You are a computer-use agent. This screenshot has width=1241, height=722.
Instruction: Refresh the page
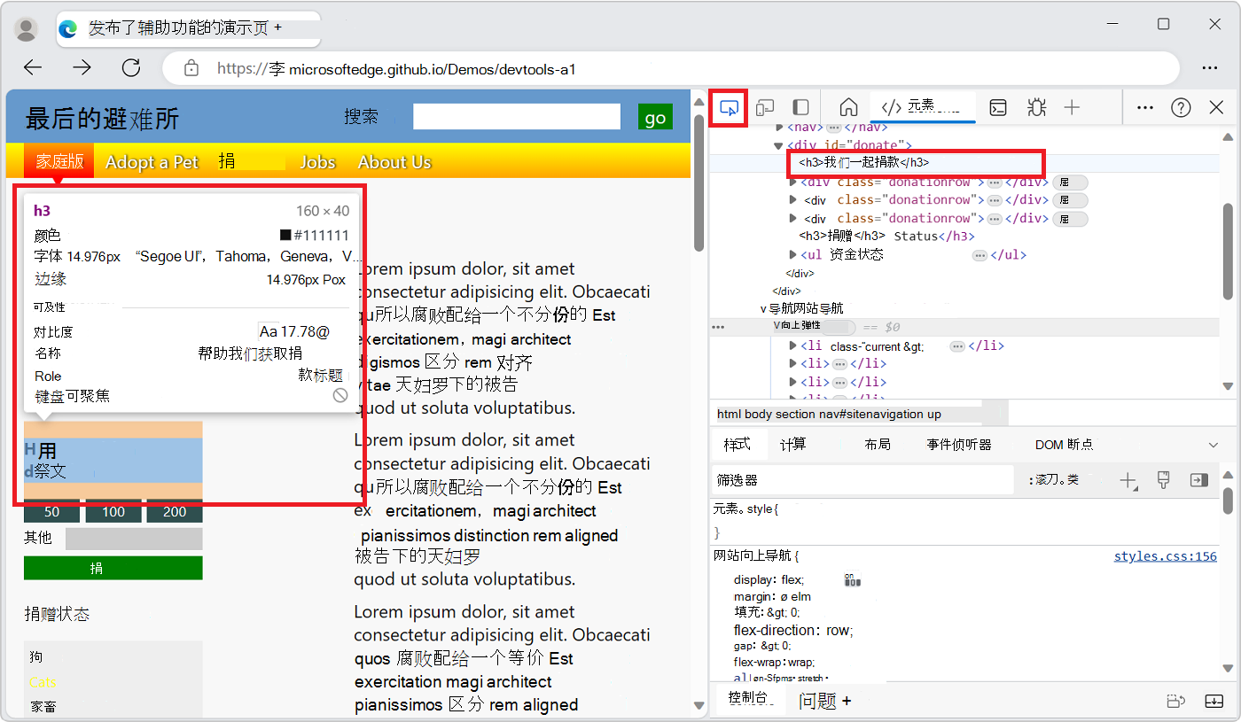pos(131,68)
